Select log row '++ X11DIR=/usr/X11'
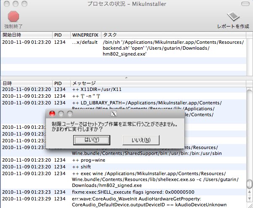This screenshot has height=208, width=253. coord(123,89)
